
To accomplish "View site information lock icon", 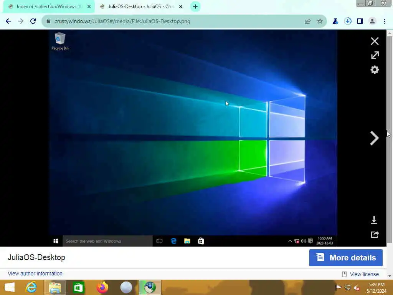I will coord(48,22).
